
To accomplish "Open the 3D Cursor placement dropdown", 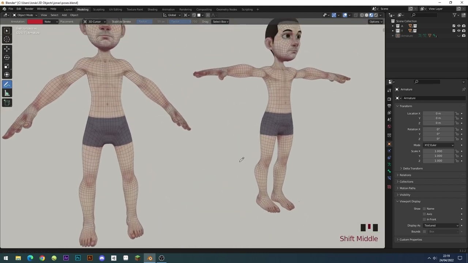I will tap(95, 22).
